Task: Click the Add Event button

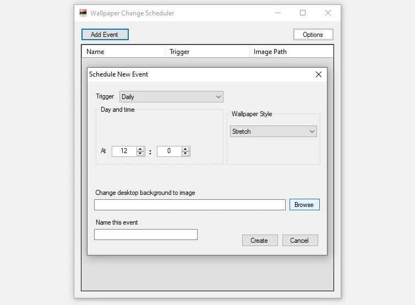Action: pyautogui.click(x=105, y=35)
